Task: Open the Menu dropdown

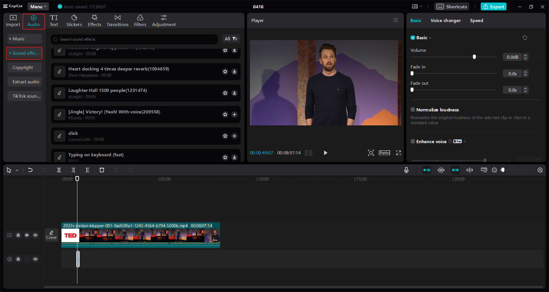Action: click(38, 7)
